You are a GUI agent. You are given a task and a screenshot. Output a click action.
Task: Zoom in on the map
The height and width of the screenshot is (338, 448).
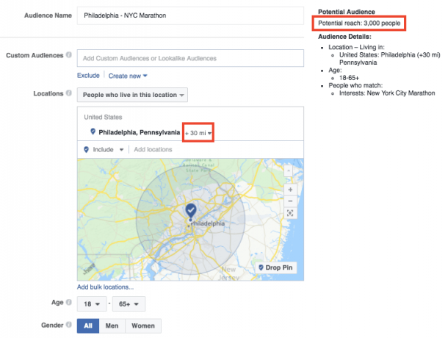pyautogui.click(x=291, y=188)
